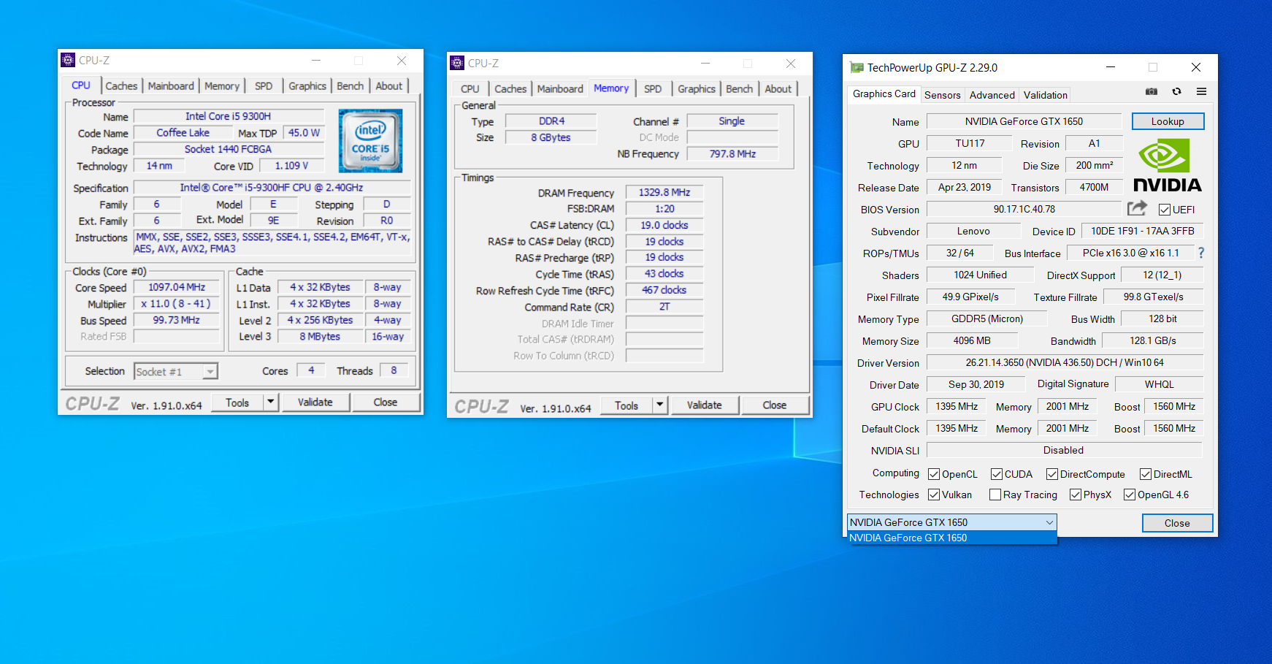Image resolution: width=1272 pixels, height=664 pixels.
Task: Click the Intel Core i5 logo
Action: (370, 141)
